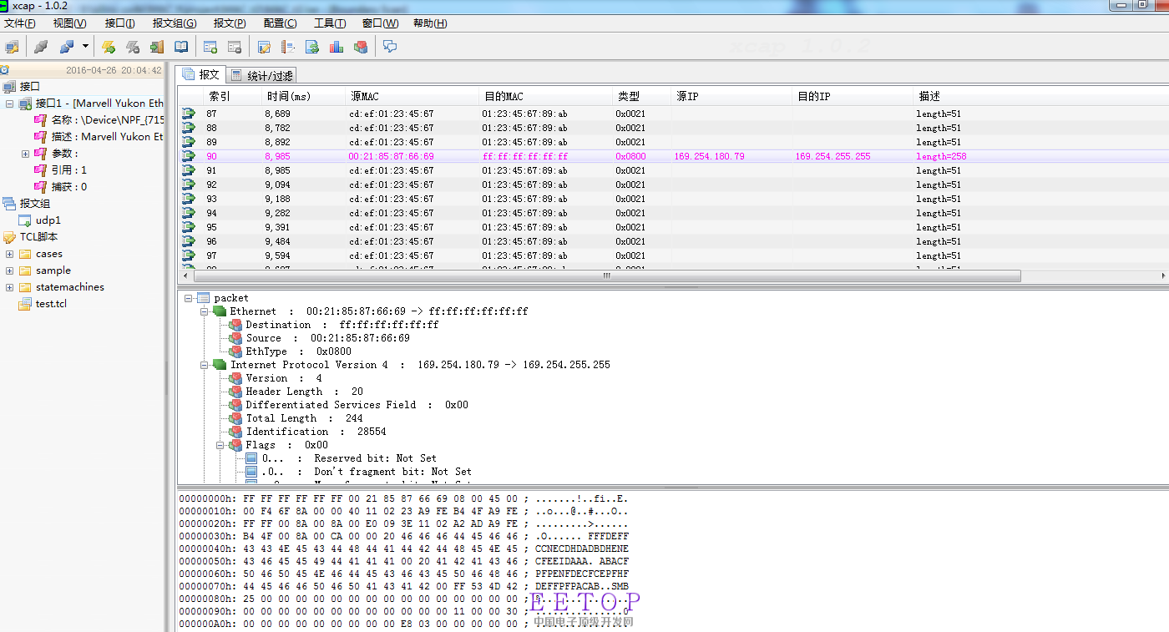This screenshot has width=1169, height=632.
Task: Collapse the Ethernet protocol node
Action: [x=205, y=311]
